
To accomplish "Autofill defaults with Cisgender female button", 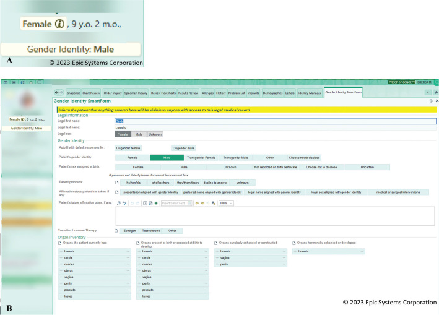I will [x=128, y=148].
